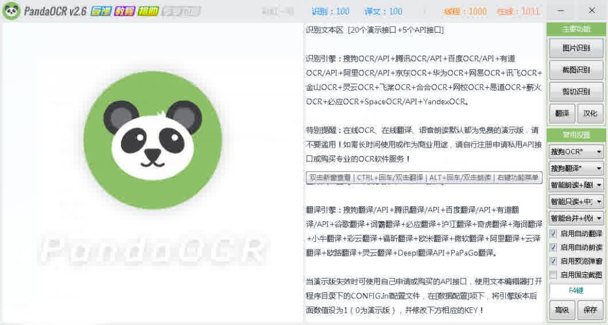The image size is (608, 325).
Task: Click the panda image in preview area
Action: (153, 140)
